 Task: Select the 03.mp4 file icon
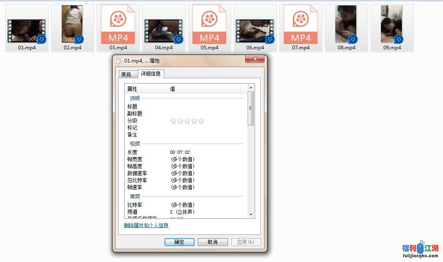(118, 25)
